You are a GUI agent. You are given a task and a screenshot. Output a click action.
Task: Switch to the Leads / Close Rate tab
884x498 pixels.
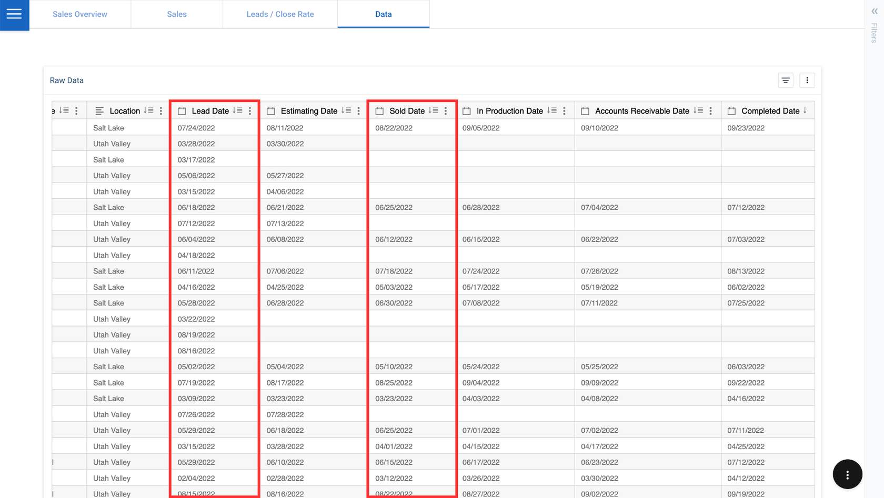280,14
